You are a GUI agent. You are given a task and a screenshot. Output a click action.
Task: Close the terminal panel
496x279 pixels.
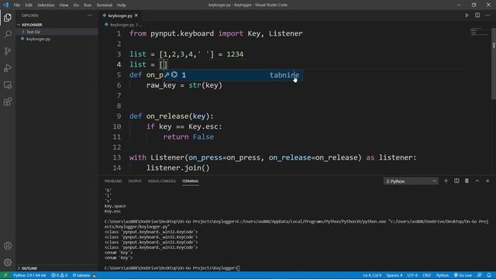point(487,181)
